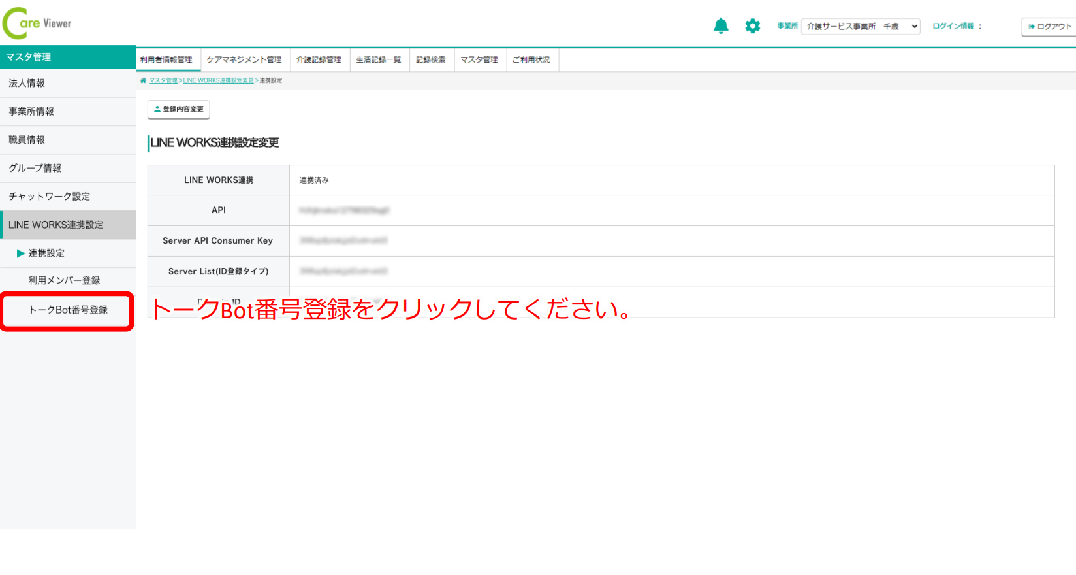Click the ログアウト button

point(1049,27)
